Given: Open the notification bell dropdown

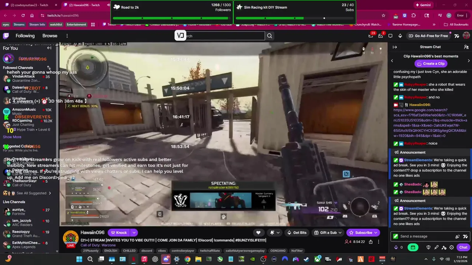Looking at the screenshot, I should click(x=275, y=233).
